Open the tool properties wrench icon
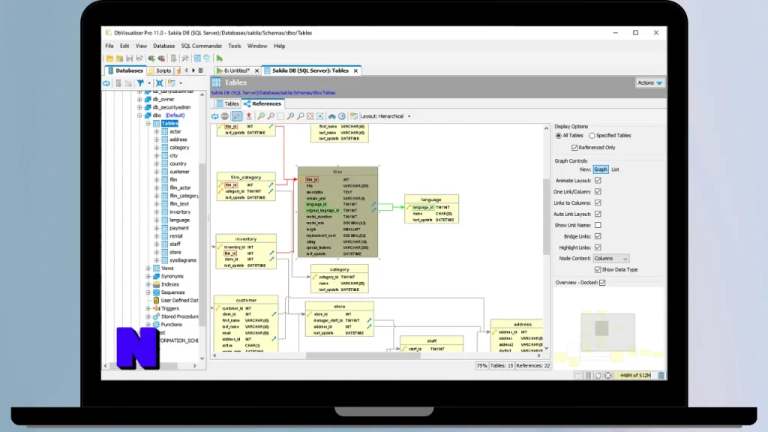Screen dimensions: 768x432 click(184, 58)
